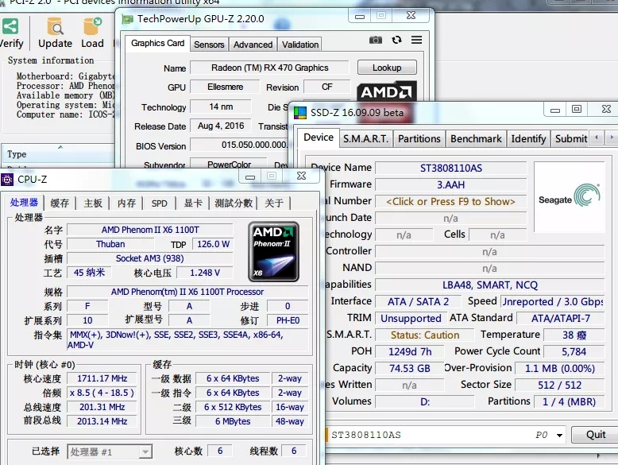
Task: Open the S.M.A.R.T. tab in SSD-Z
Action: click(x=365, y=138)
